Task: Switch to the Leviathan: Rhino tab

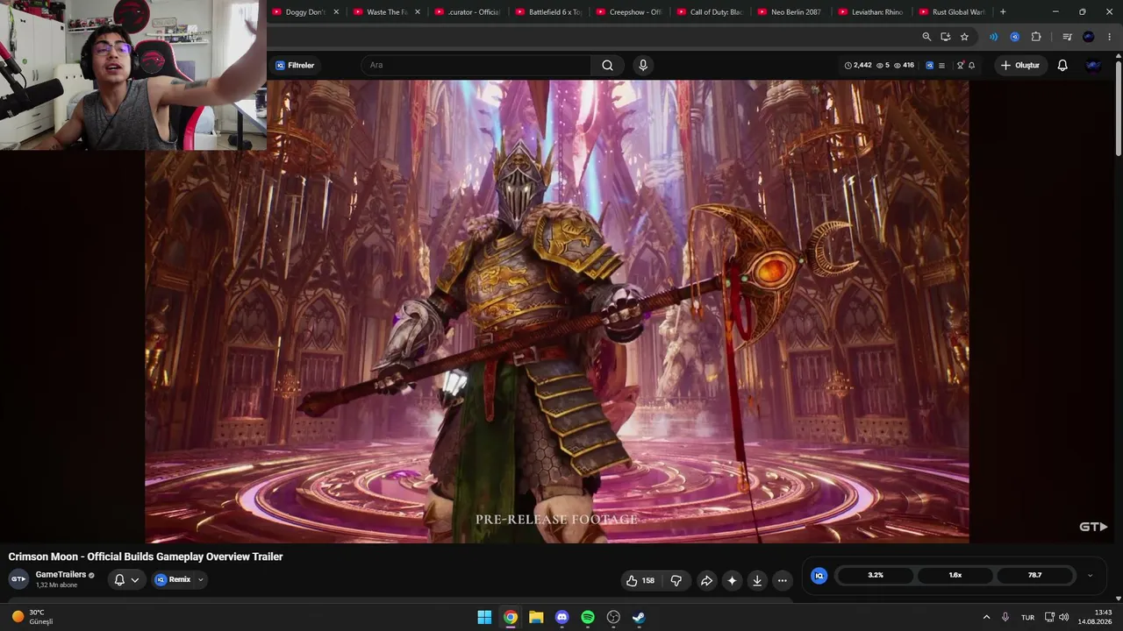Action: (x=872, y=12)
